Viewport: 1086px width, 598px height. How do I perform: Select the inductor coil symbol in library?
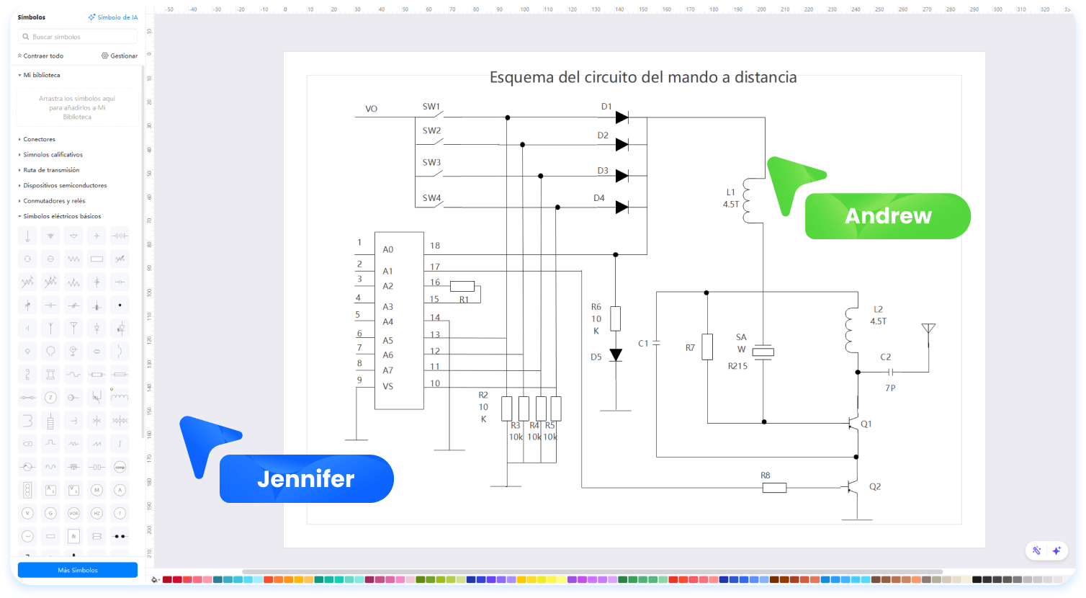coord(120,396)
